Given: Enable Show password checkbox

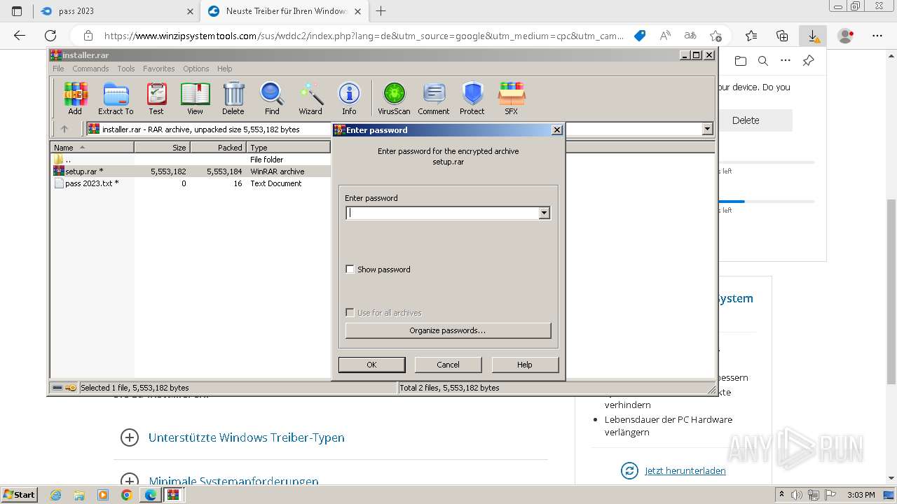Looking at the screenshot, I should pos(350,269).
